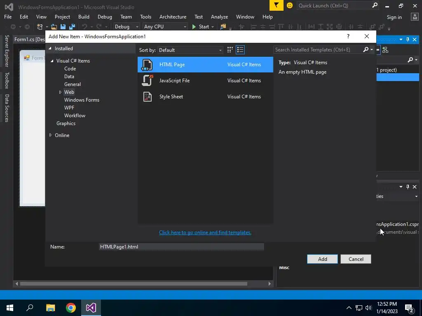Open the Edit menu
Viewport: 422px width, 316px height.
pos(23,16)
